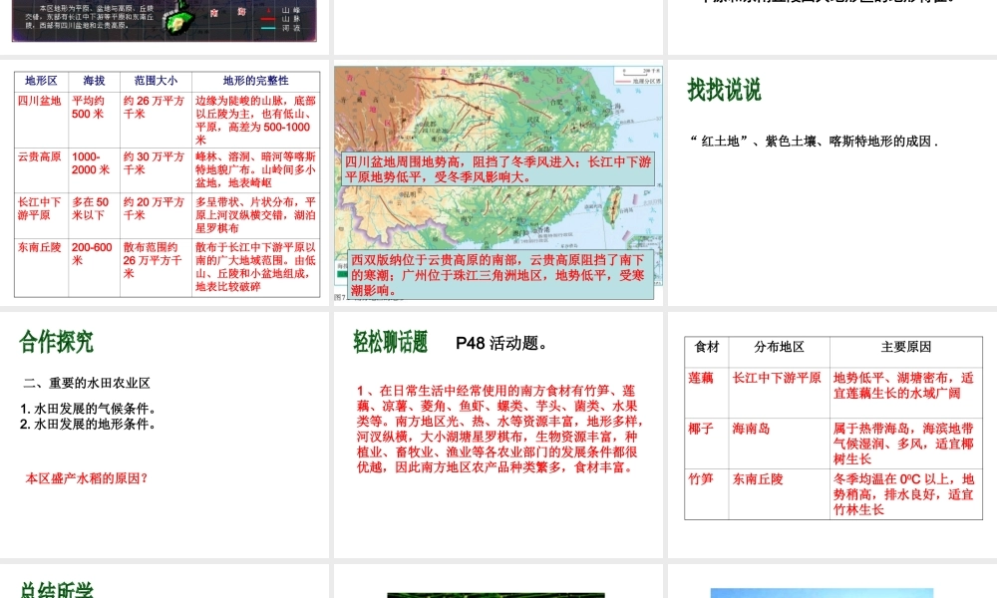997x598 pixels.
Task: Click the 峰林、溶洞、暗河 description cell
Action: 255,170
